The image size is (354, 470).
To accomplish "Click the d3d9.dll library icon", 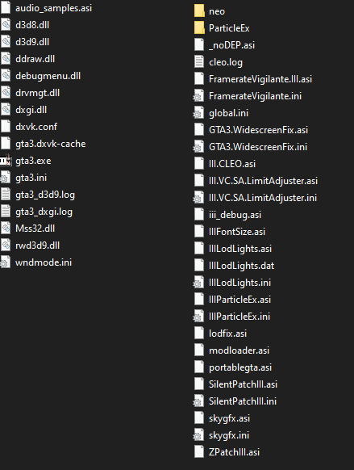I will point(6,42).
